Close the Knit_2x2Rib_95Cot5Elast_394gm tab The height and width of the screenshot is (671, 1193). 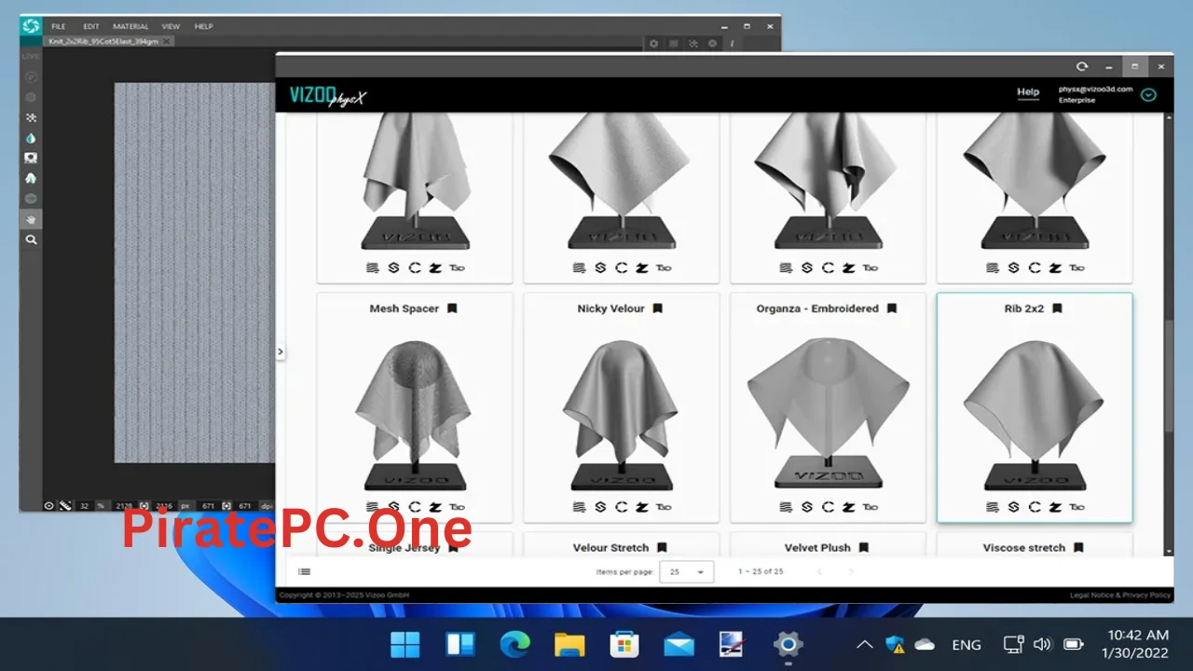pyautogui.click(x=168, y=42)
